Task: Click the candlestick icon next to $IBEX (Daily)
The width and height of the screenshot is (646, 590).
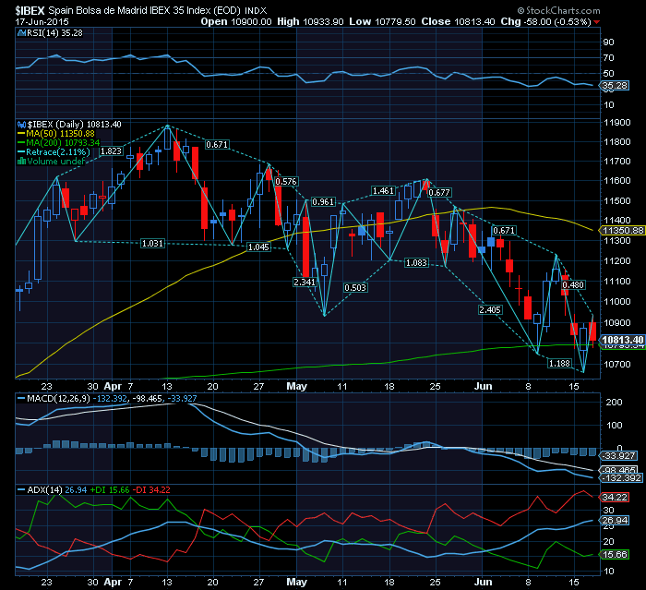Action: (x=21, y=124)
